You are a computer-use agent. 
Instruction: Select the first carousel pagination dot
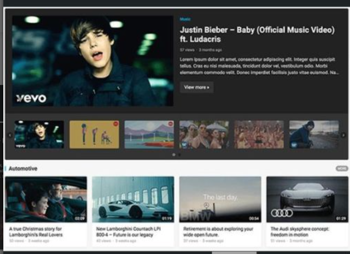(174, 155)
